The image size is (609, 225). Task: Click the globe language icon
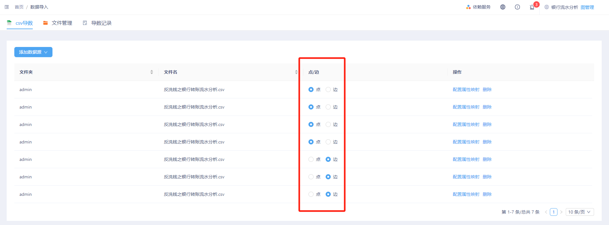tap(502, 7)
